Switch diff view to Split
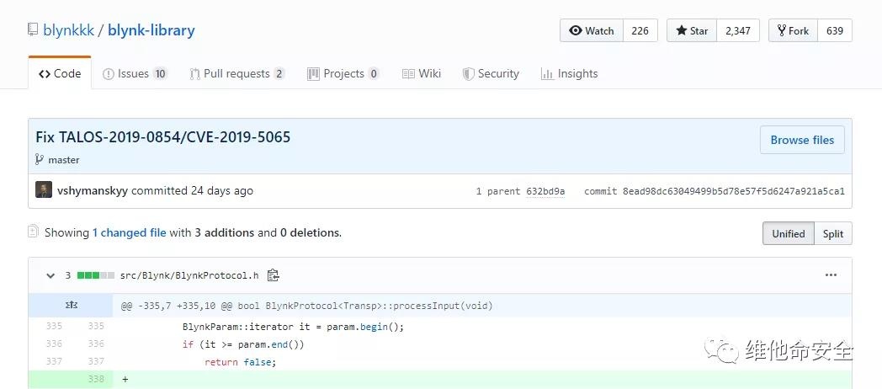This screenshot has width=882, height=389. [832, 233]
